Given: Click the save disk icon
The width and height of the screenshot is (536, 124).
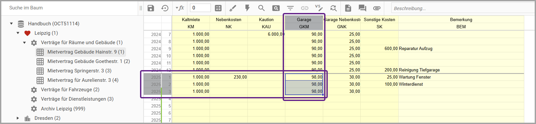Looking at the screenshot, I should point(150,8).
